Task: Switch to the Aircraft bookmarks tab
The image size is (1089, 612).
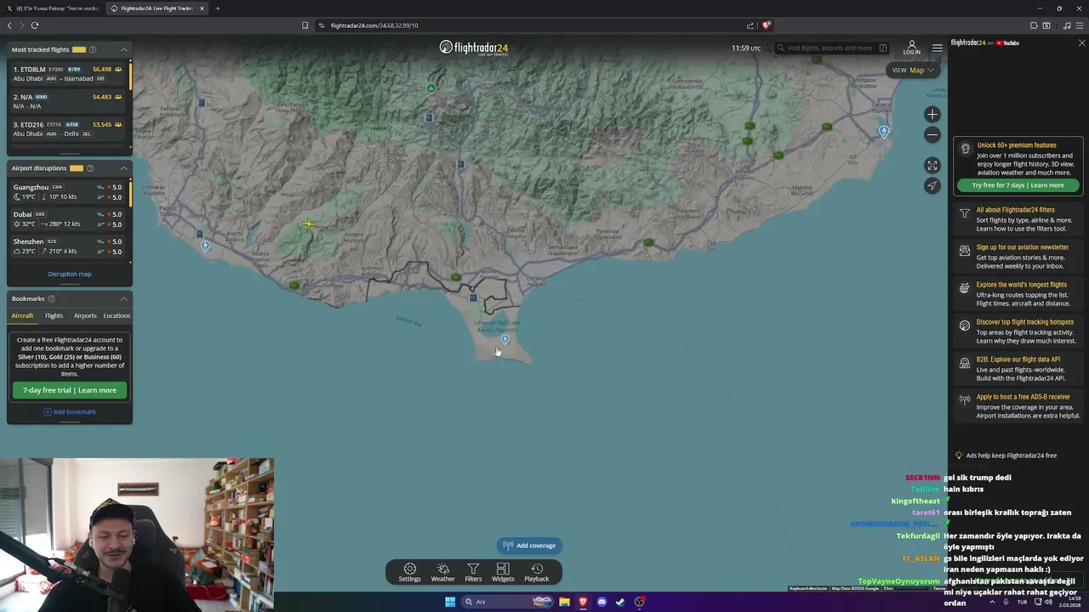Action: click(x=22, y=315)
